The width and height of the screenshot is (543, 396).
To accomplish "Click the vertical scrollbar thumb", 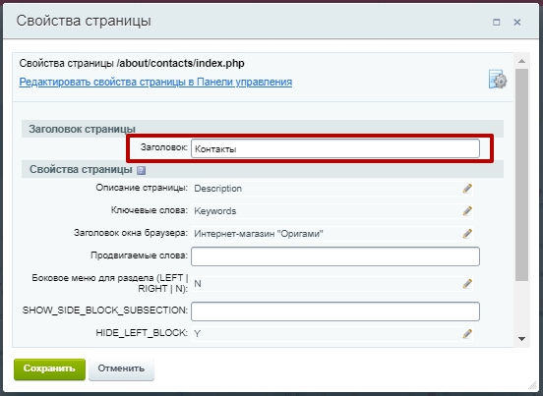I will click(522, 175).
